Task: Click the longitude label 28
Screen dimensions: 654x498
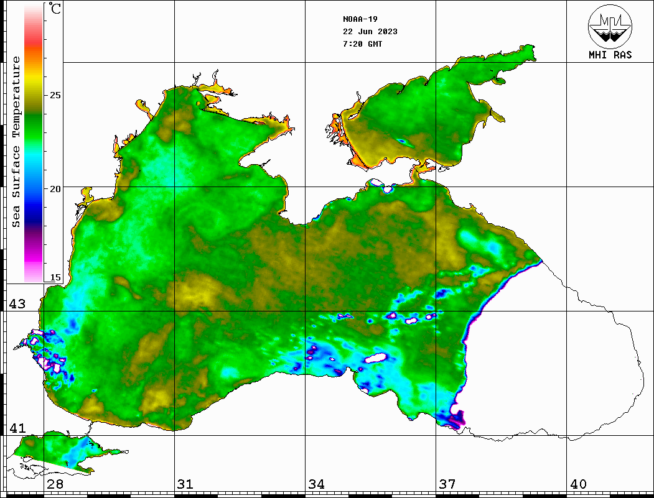Action: click(55, 484)
